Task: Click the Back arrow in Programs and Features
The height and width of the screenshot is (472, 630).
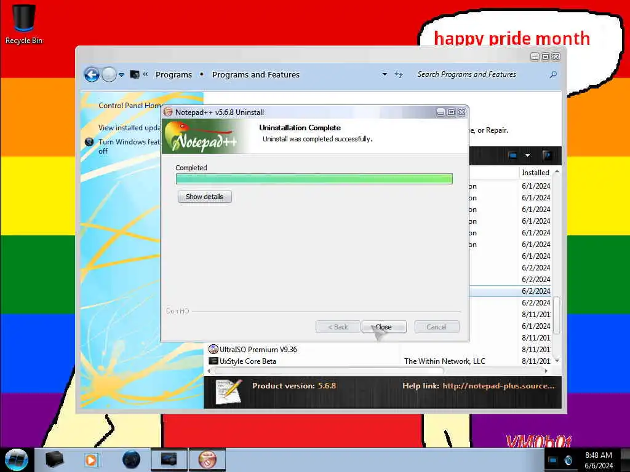Action: point(92,74)
